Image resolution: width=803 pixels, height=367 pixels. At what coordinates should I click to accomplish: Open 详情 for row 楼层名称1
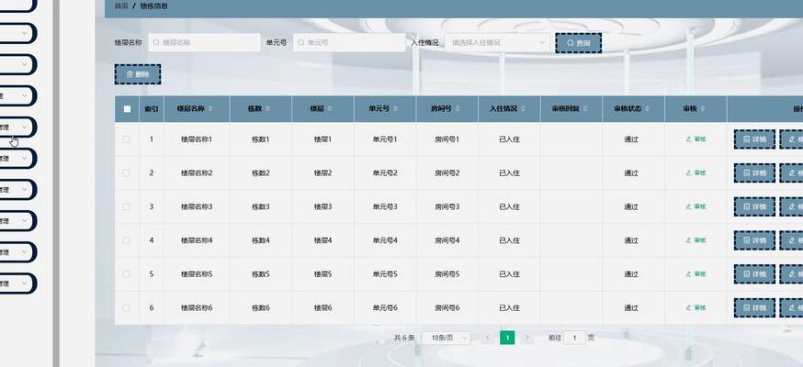(754, 139)
